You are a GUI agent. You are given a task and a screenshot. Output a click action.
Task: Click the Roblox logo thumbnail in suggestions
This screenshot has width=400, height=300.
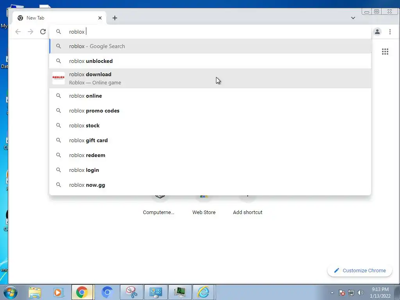click(x=59, y=78)
